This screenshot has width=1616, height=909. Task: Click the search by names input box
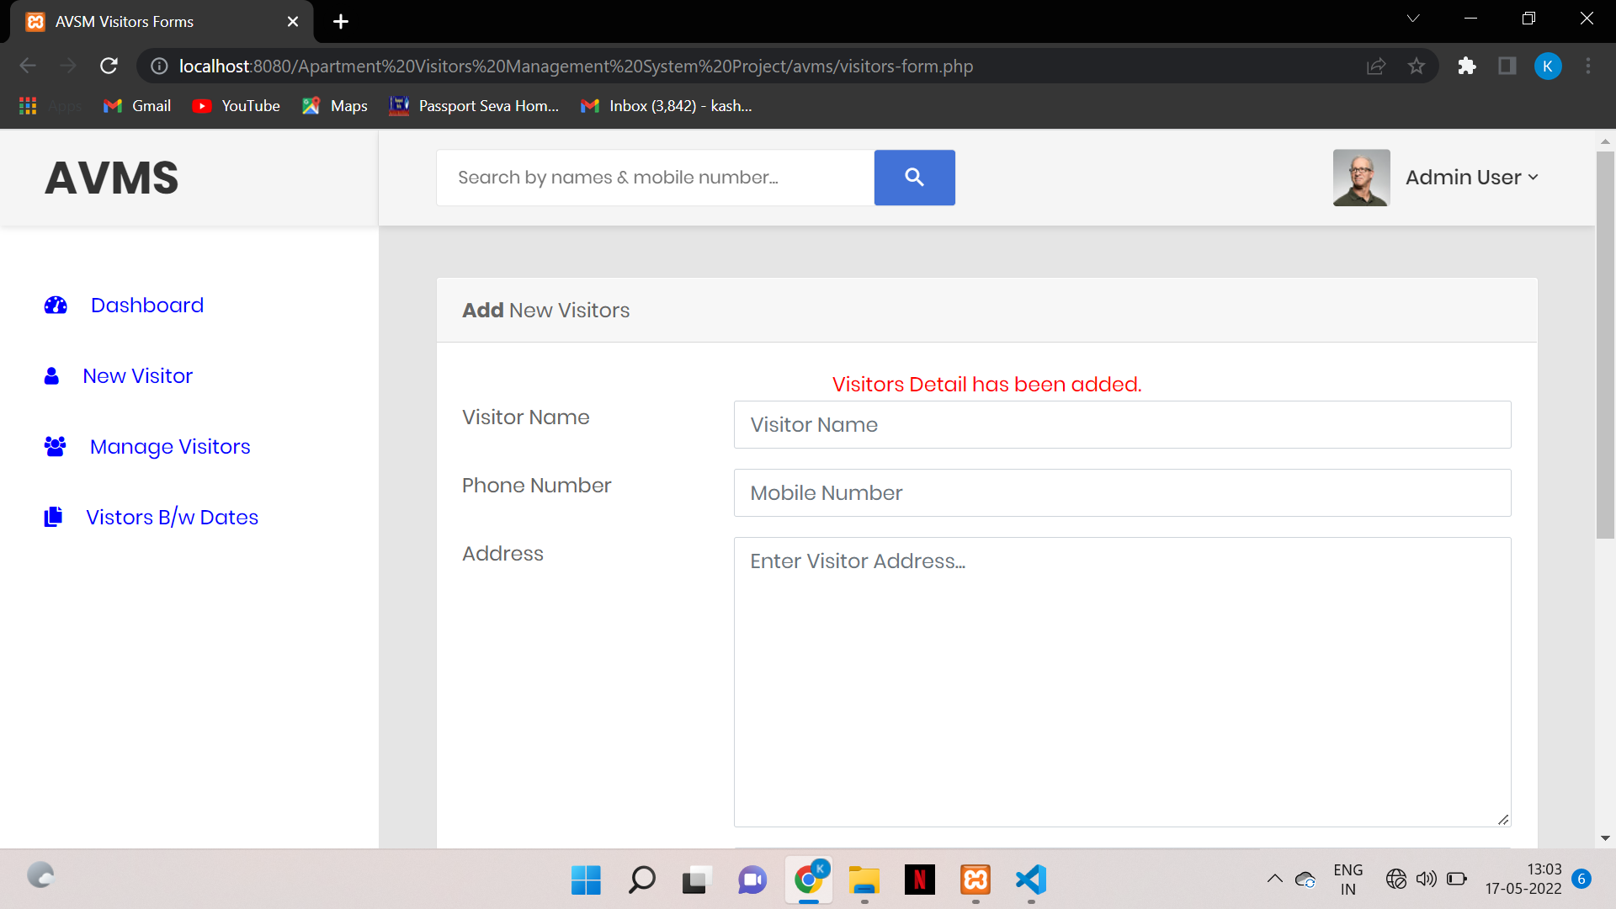655,178
